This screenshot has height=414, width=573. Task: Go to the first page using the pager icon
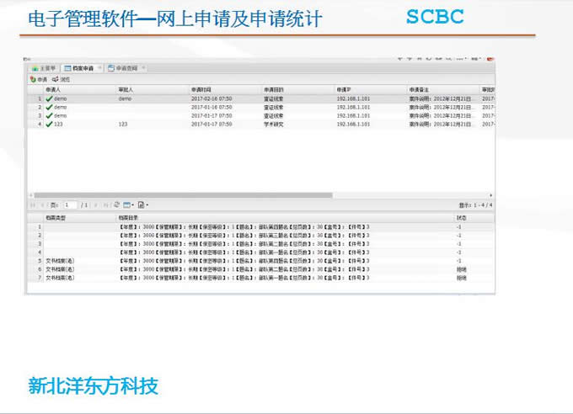[x=33, y=204]
